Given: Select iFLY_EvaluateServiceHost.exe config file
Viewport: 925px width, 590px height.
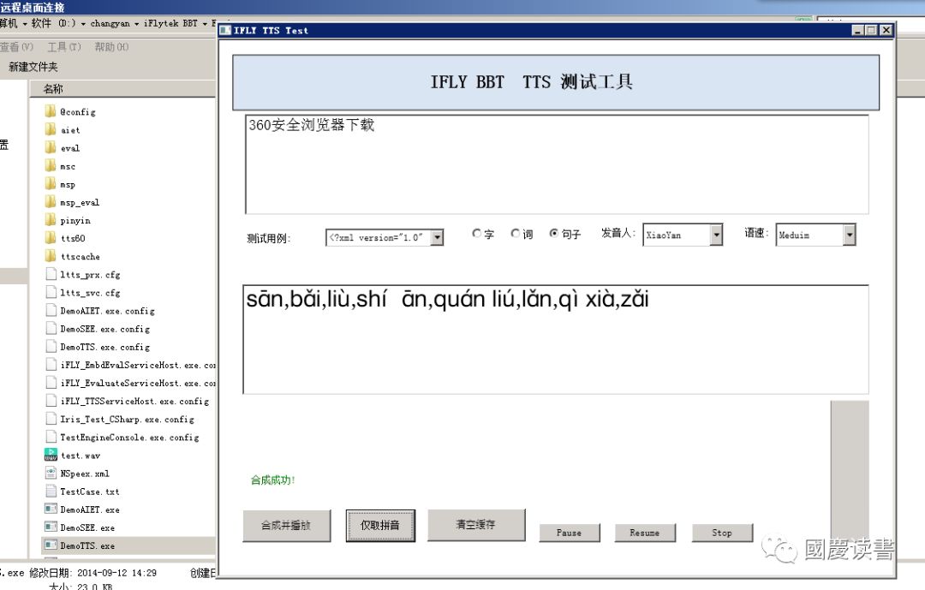Looking at the screenshot, I should click(x=138, y=383).
